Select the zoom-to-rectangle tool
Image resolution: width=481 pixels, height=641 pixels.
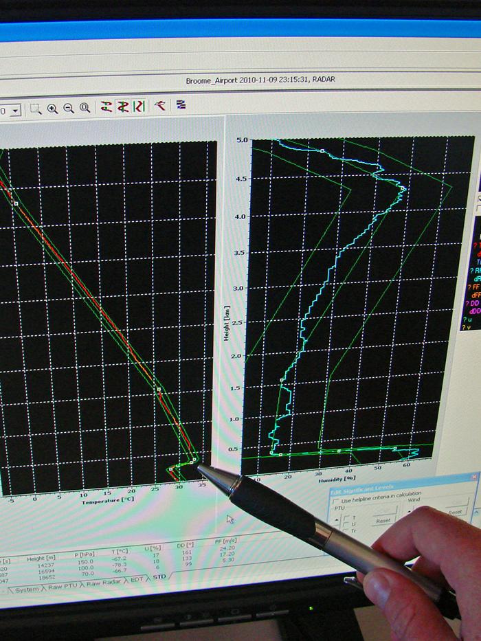click(x=36, y=109)
